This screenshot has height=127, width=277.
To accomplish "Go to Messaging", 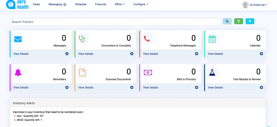I will click(55, 4).
